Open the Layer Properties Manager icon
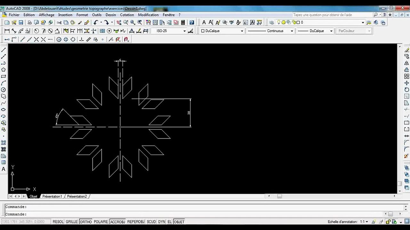Image resolution: width=410 pixels, height=230 pixels. [x=272, y=22]
